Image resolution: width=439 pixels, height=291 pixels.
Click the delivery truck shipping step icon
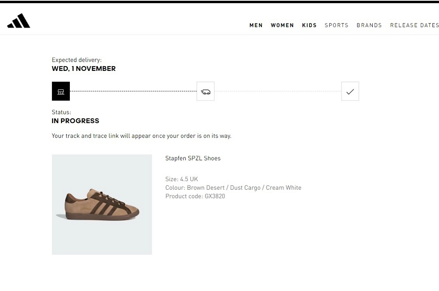pos(206,91)
